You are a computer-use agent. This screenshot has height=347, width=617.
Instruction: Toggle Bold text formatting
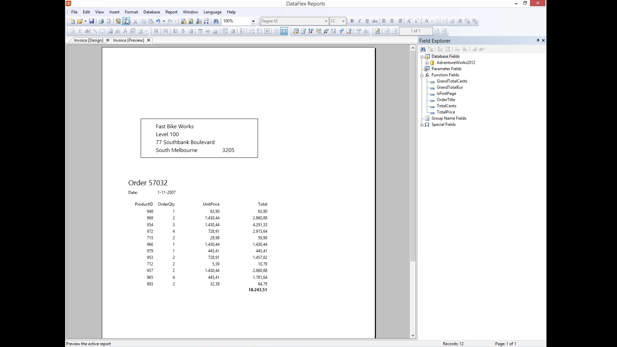pyautogui.click(x=352, y=21)
